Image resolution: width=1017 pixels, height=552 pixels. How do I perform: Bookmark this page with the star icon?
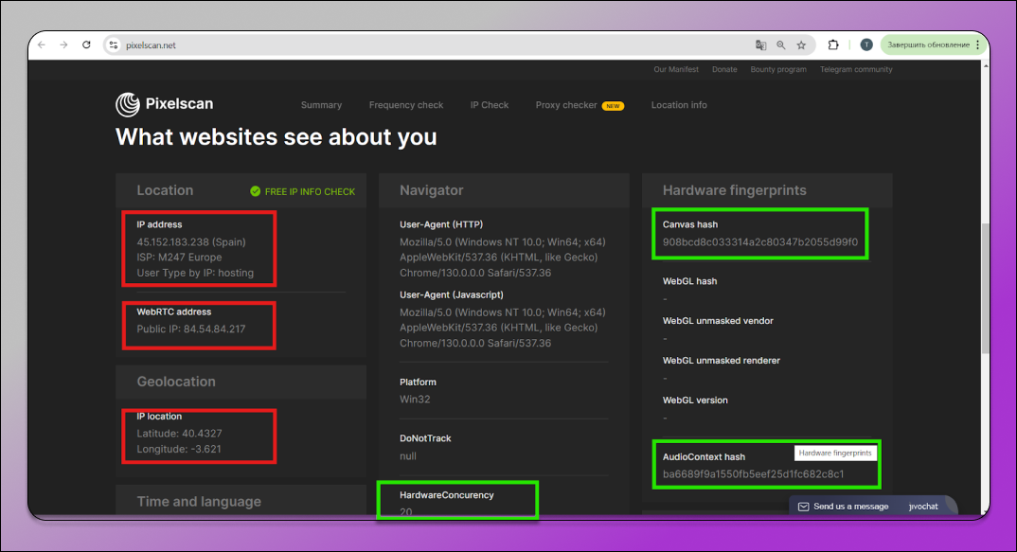tap(801, 45)
